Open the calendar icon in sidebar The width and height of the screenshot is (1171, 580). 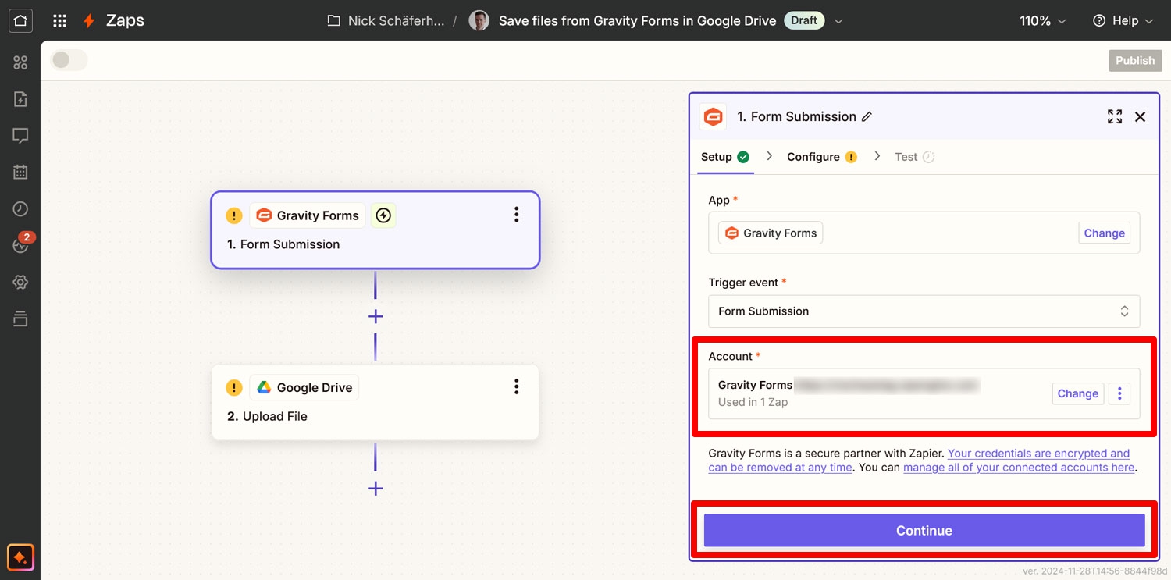coord(20,173)
